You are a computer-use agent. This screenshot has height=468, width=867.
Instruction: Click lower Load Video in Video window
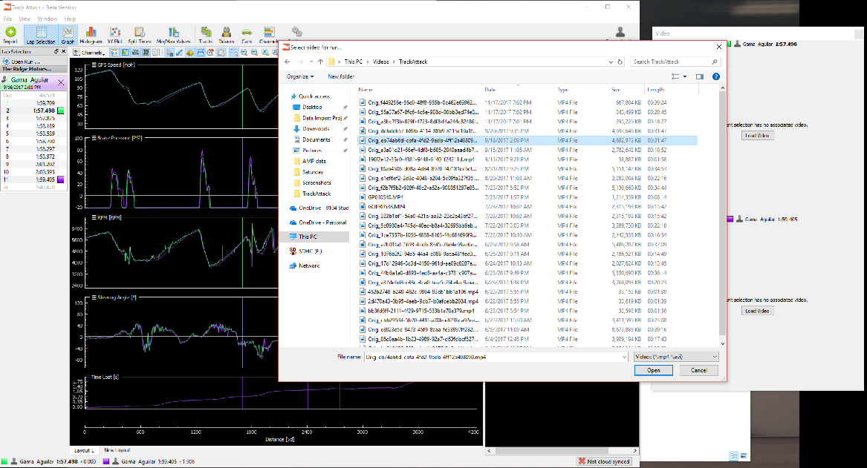pyautogui.click(x=757, y=311)
